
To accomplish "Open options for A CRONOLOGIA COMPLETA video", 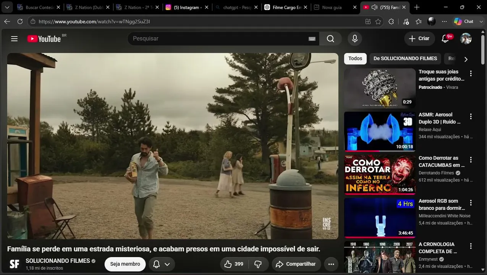I will [471, 246].
